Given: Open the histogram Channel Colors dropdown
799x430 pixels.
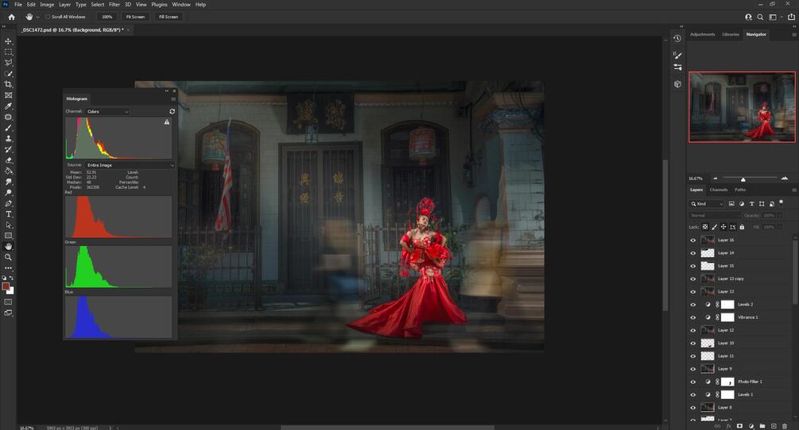Looking at the screenshot, I should 107,111.
